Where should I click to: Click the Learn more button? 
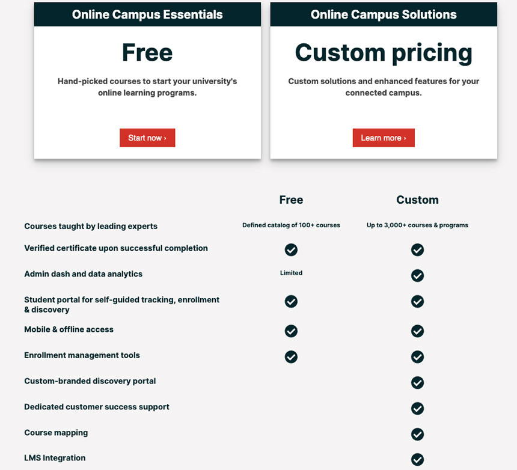pos(384,138)
